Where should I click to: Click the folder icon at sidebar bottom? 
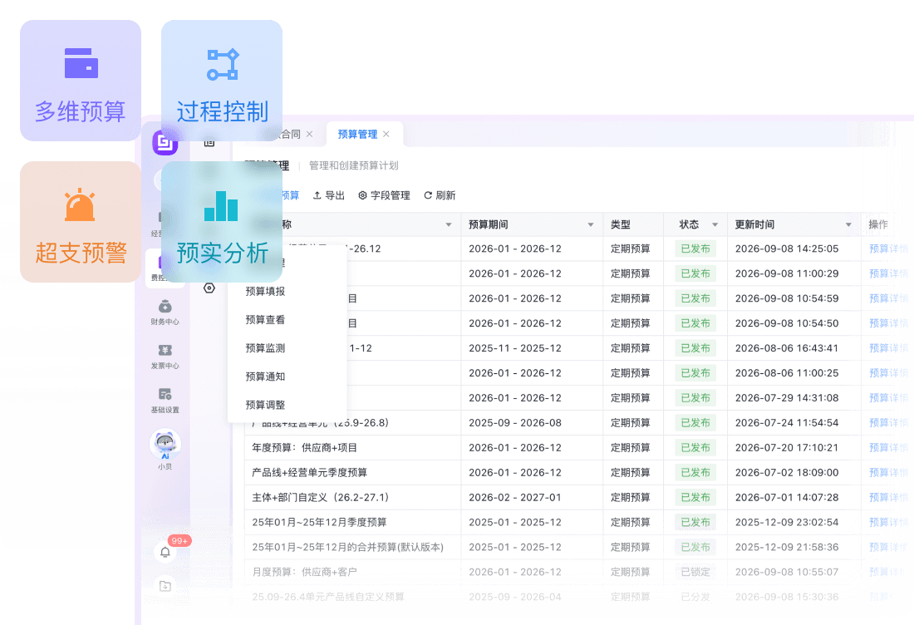(x=165, y=586)
